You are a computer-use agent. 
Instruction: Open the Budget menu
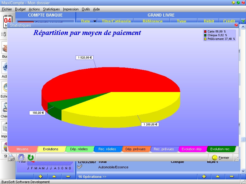tap(20, 9)
